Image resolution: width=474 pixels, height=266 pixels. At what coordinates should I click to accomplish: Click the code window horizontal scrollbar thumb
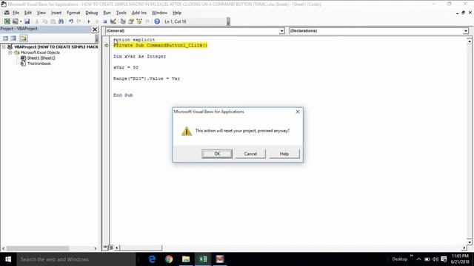141,248
